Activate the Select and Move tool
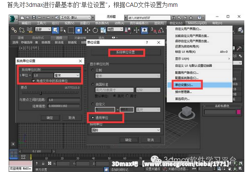The width and height of the screenshot is (246, 172). [x=87, y=30]
